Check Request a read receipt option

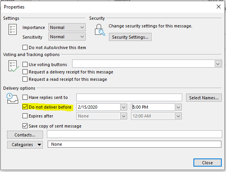click(25, 79)
